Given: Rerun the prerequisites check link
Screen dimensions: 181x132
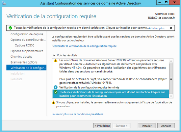Looking at the screenshot, I should [84, 46].
